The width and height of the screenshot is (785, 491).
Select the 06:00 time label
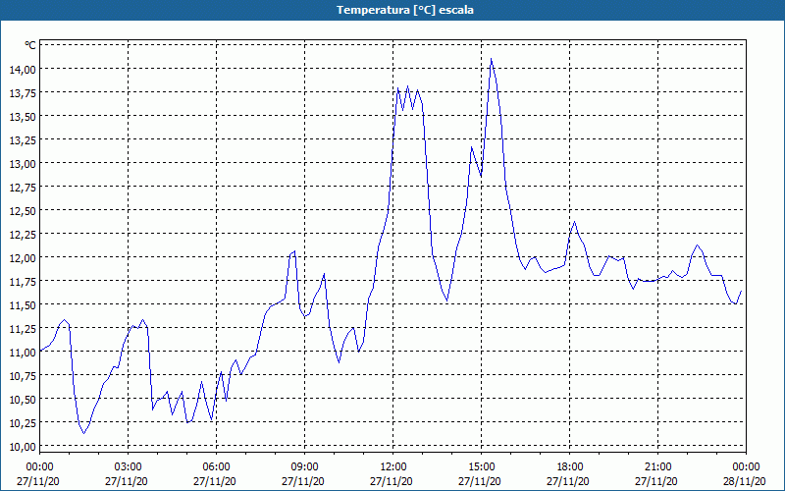(216, 466)
